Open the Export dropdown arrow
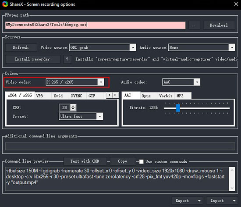 click(199, 200)
